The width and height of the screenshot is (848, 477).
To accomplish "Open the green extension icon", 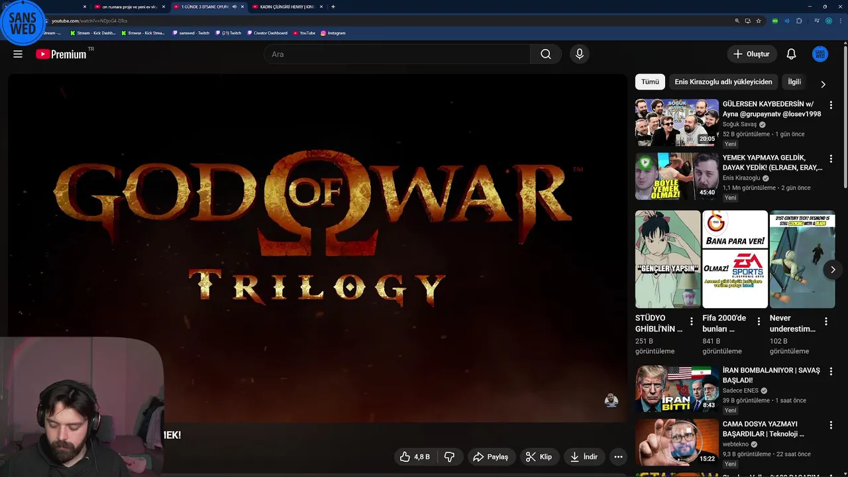I will pyautogui.click(x=775, y=21).
